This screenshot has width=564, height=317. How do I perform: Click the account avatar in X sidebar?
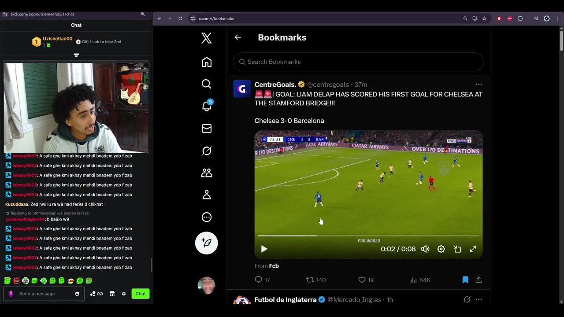[206, 286]
